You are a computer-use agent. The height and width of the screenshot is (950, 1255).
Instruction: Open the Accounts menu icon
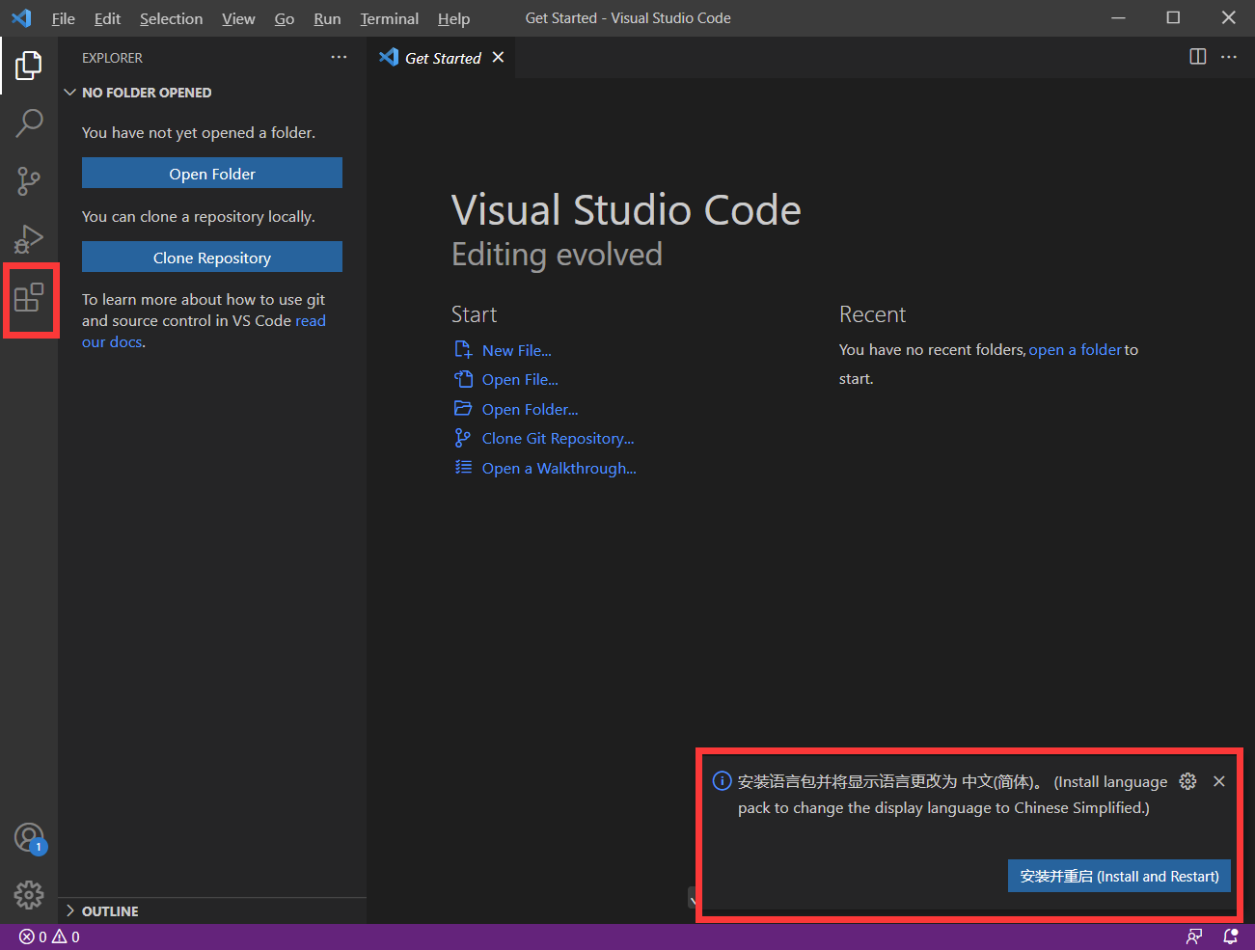30,838
